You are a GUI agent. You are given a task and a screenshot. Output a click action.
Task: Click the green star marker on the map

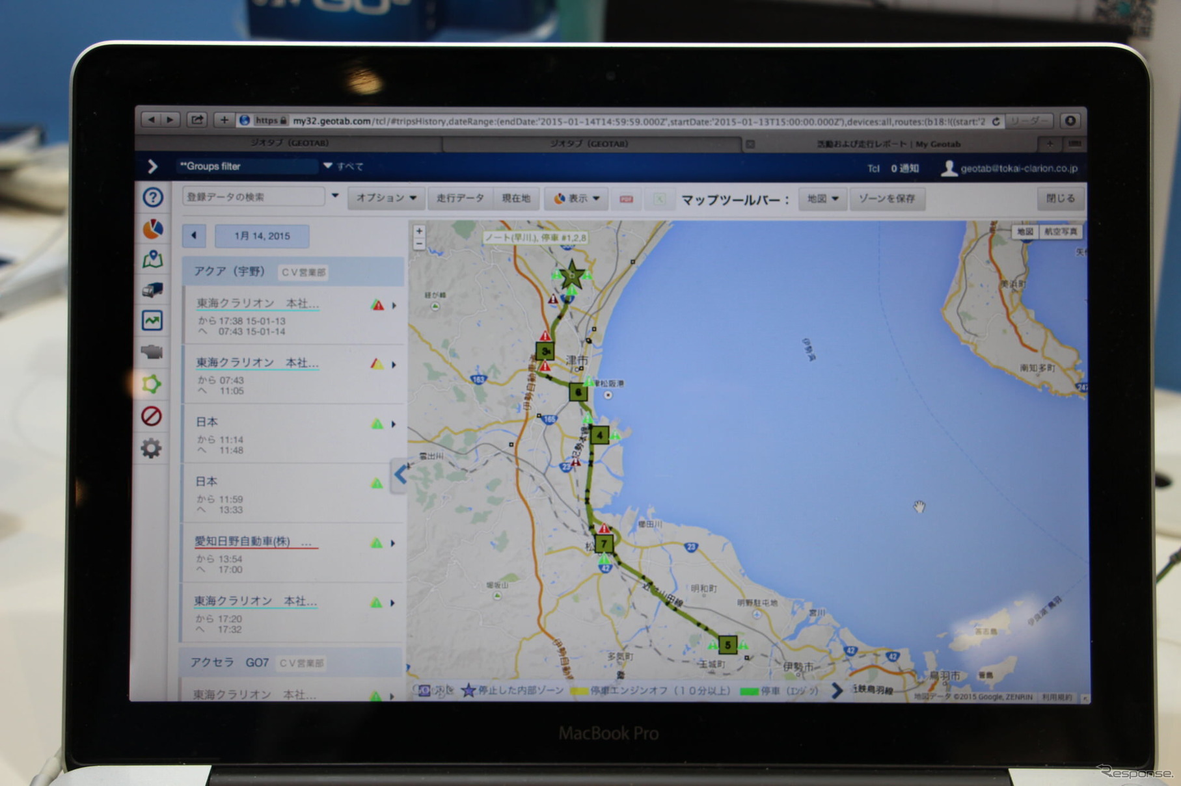[572, 275]
